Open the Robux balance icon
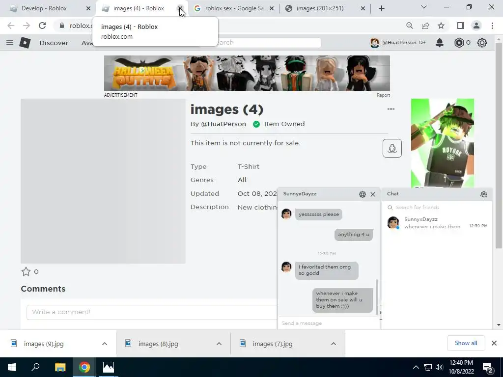Image resolution: width=503 pixels, height=377 pixels. click(x=459, y=43)
